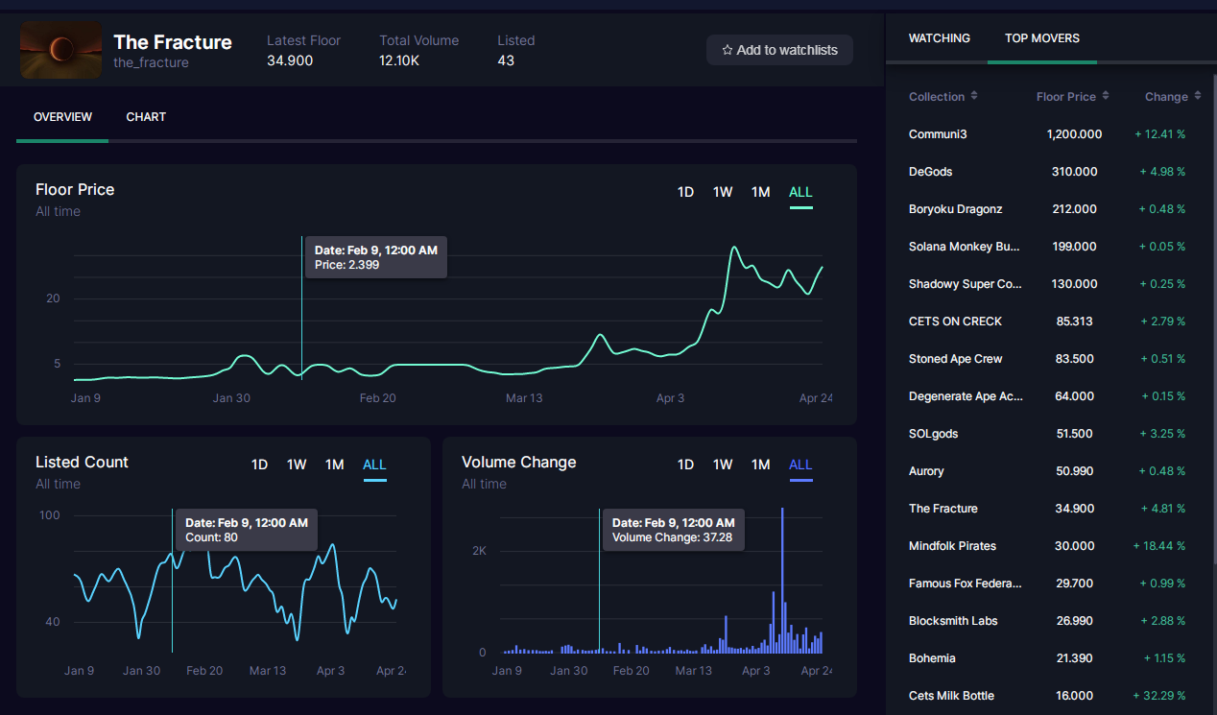
Task: Open Mindfolk Pirates collection row
Action: tap(1051, 546)
